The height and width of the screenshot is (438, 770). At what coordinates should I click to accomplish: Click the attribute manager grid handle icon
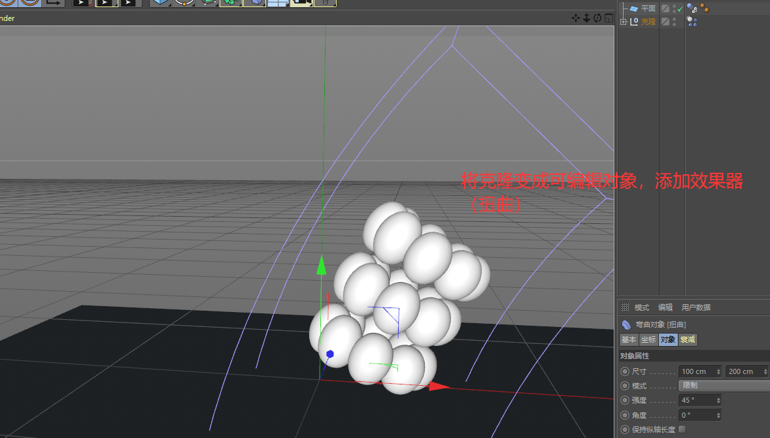tap(625, 307)
